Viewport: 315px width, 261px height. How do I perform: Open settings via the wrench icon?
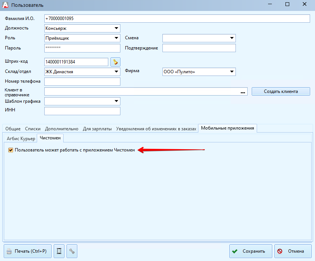[x=72, y=251]
